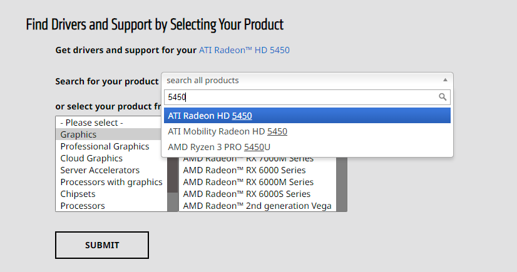Pick Processors with graphics entry
Image resolution: width=517 pixels, height=272 pixels.
point(110,182)
